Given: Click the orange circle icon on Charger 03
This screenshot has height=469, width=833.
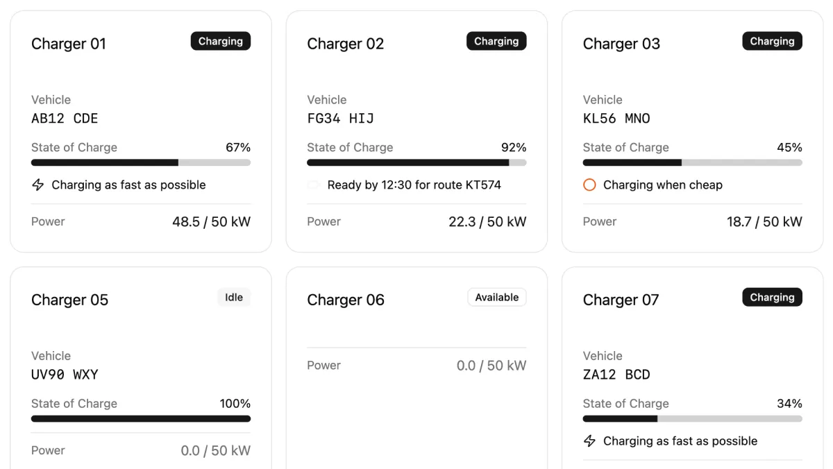Looking at the screenshot, I should (x=591, y=185).
